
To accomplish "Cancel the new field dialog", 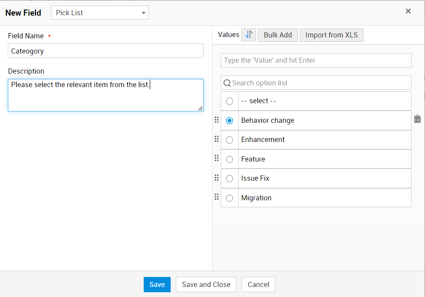I will click(x=258, y=284).
